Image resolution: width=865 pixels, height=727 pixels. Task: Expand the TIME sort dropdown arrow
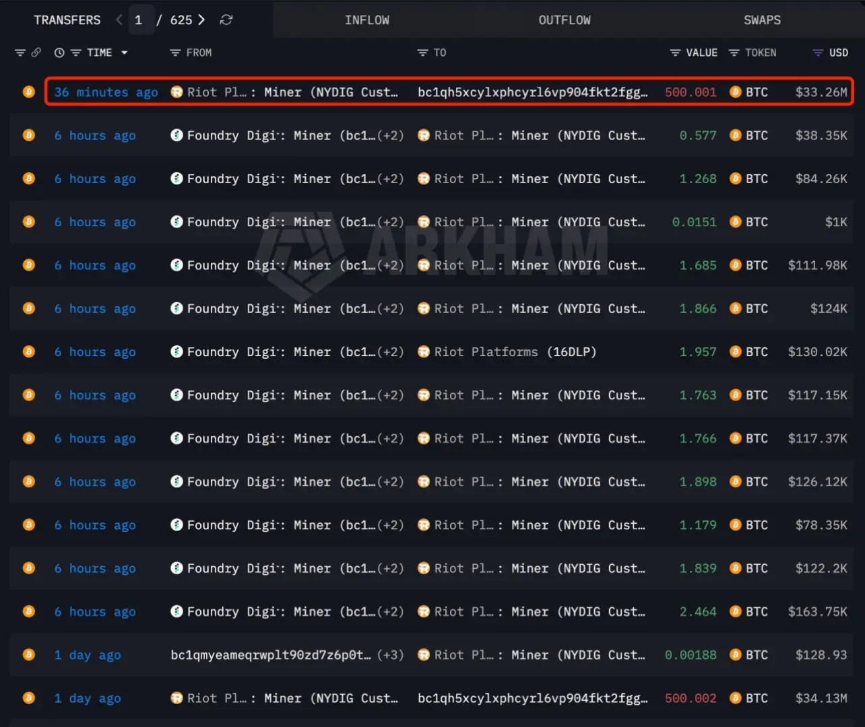[x=125, y=53]
